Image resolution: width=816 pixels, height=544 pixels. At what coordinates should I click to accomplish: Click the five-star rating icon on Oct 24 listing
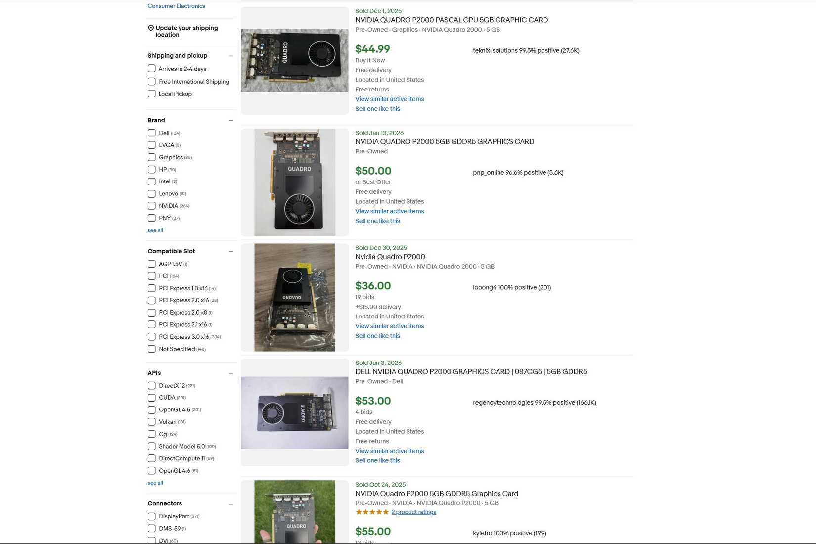pos(372,512)
